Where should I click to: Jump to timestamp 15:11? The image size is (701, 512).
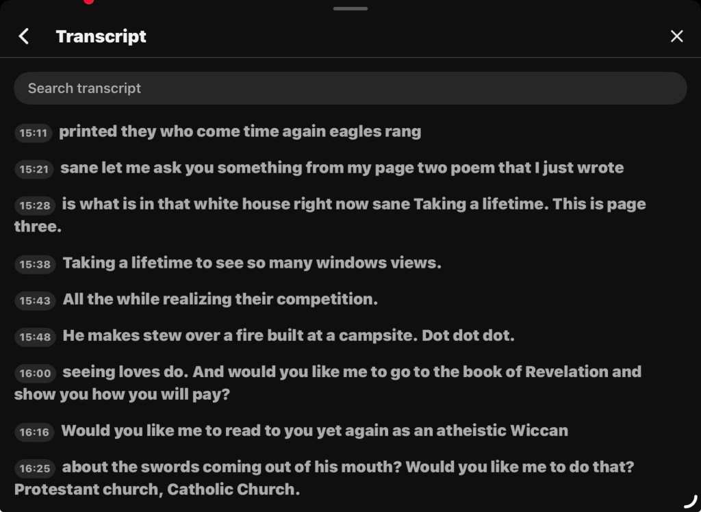(33, 133)
